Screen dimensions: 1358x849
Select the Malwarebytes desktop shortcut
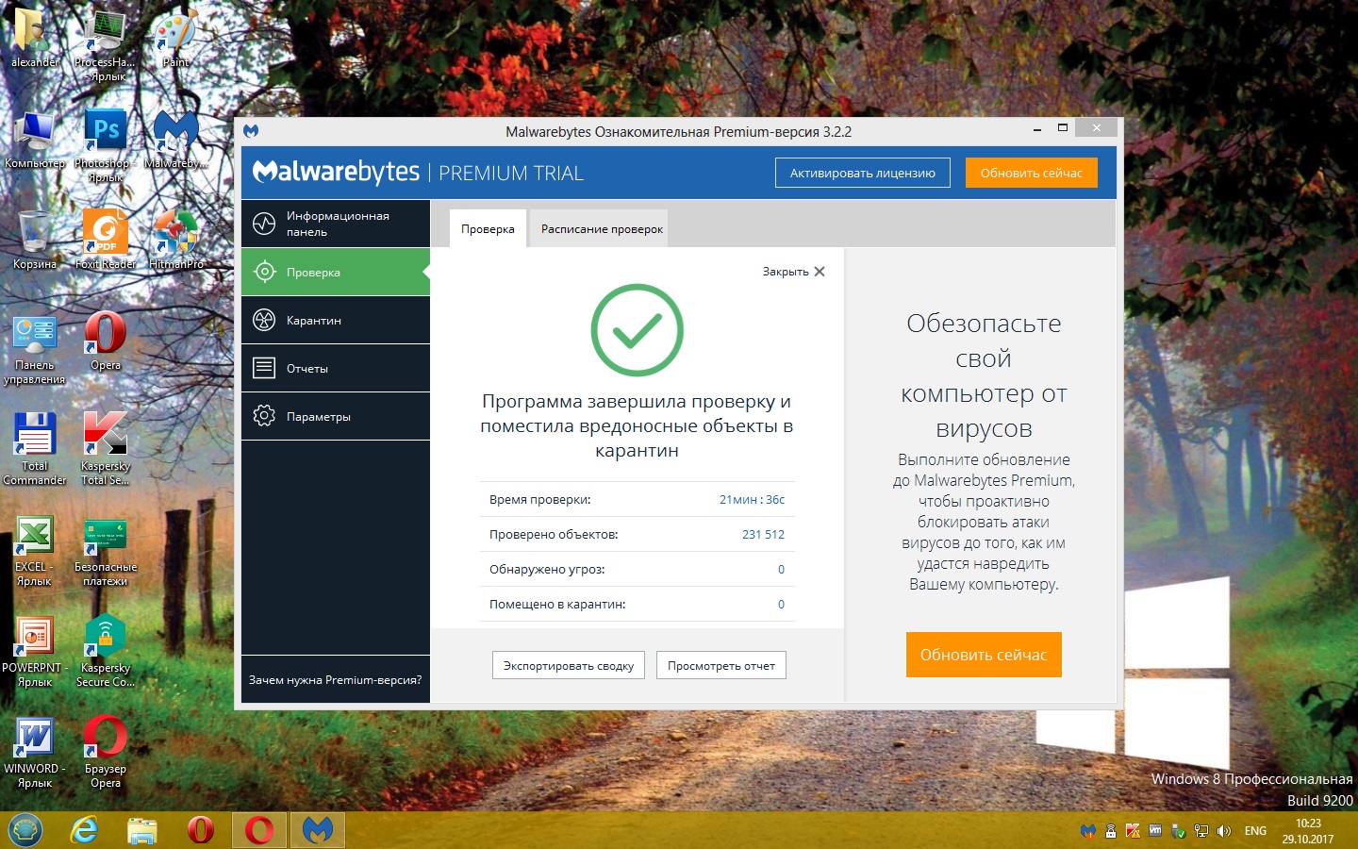pos(176,140)
